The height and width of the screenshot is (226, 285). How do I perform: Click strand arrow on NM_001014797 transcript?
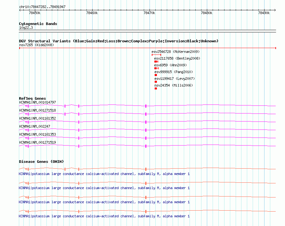coord(26,106)
